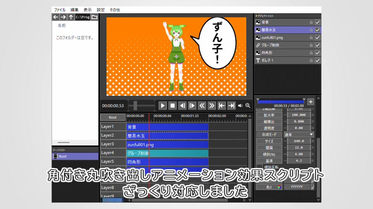Click the 640.0 size value field
The image size is (373, 209).
tap(299, 141)
